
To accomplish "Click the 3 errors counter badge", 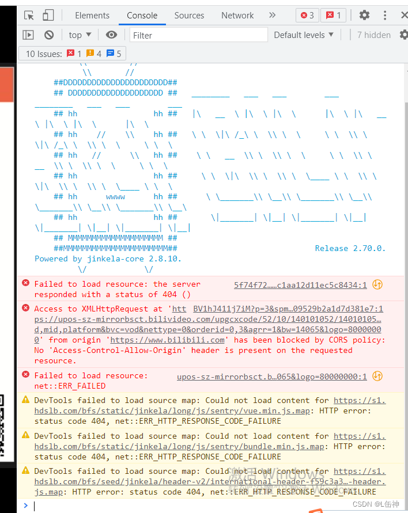I will [307, 15].
